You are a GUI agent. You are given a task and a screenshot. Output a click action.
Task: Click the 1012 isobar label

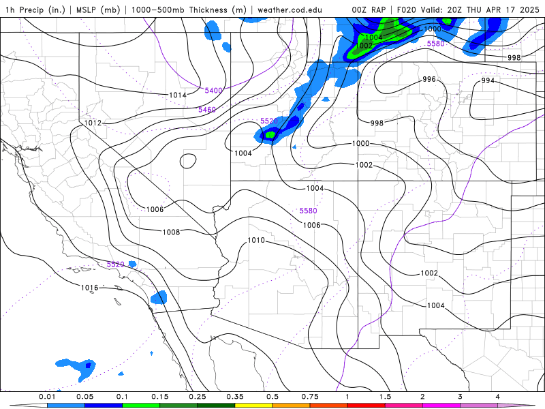(93, 123)
